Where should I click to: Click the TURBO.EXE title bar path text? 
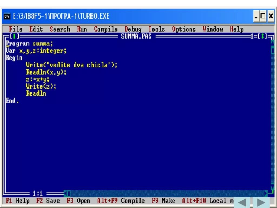click(x=61, y=17)
